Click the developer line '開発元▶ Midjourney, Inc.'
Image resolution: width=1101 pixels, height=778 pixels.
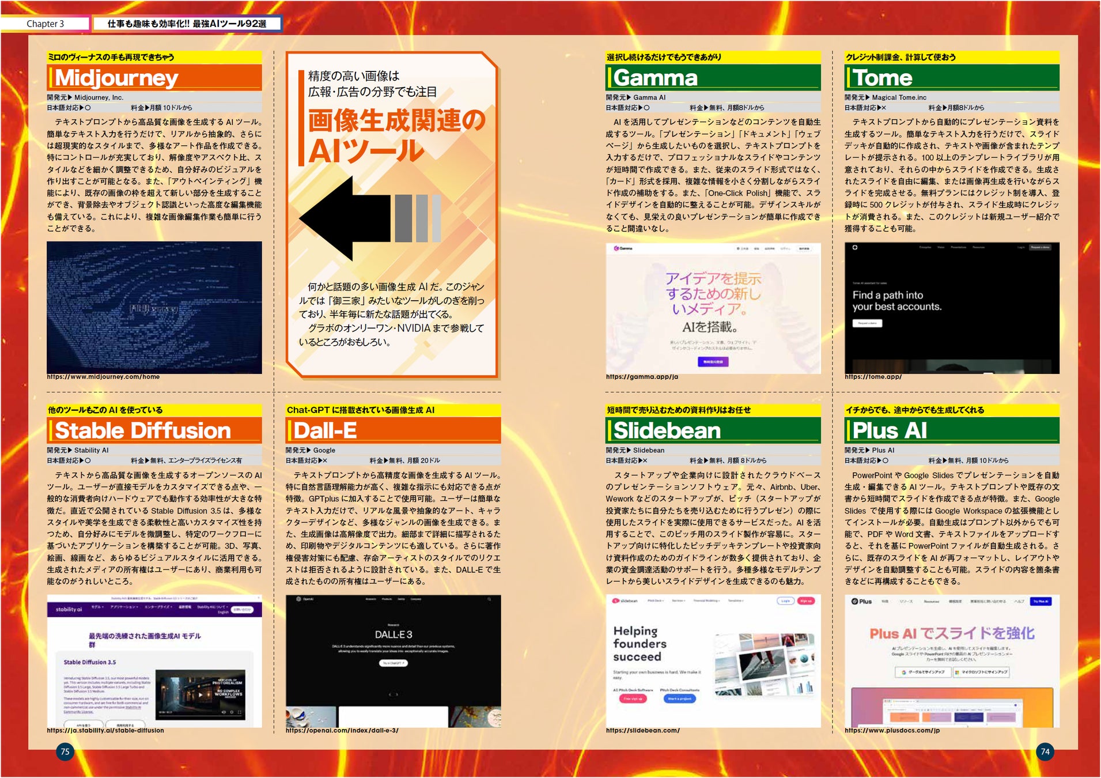coord(85,97)
